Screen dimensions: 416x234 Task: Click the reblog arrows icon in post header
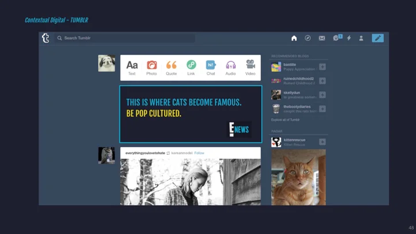point(168,153)
